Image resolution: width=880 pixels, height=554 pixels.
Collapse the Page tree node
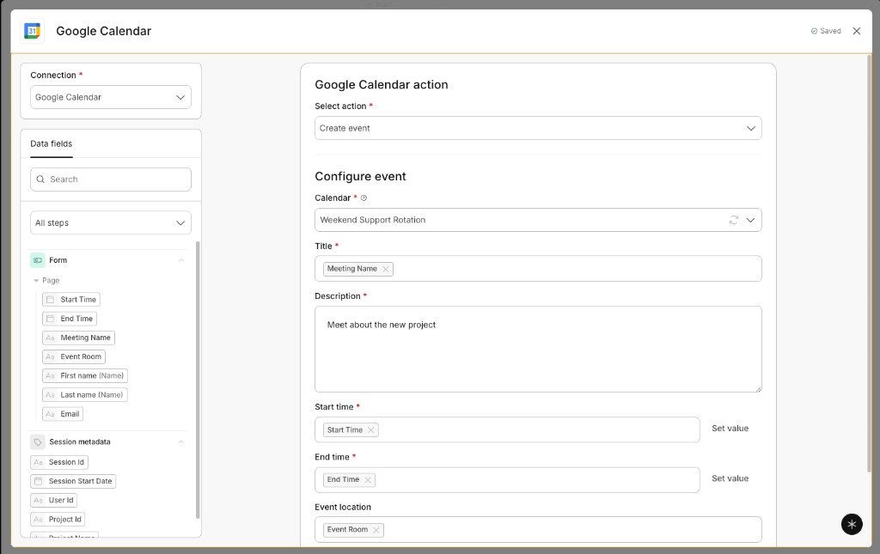tap(36, 280)
